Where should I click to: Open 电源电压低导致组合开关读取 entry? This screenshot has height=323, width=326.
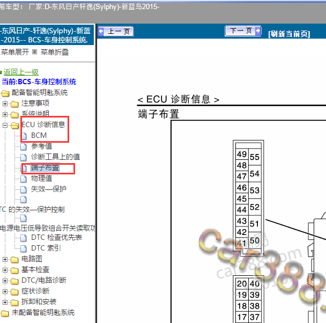pyautogui.click(x=47, y=228)
